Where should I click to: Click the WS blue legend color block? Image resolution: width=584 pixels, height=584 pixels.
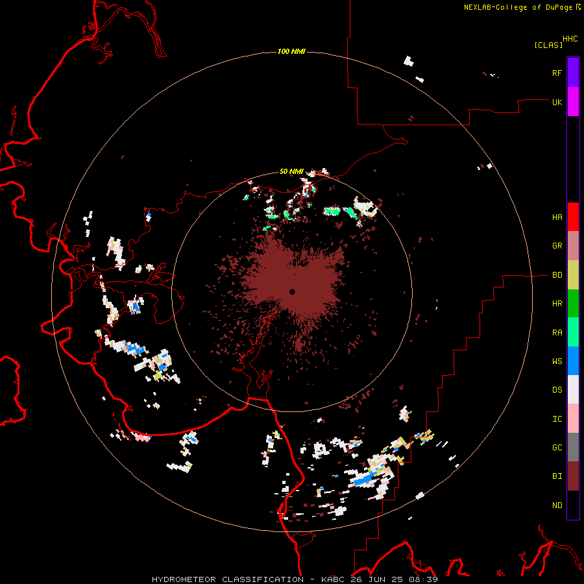point(573,361)
